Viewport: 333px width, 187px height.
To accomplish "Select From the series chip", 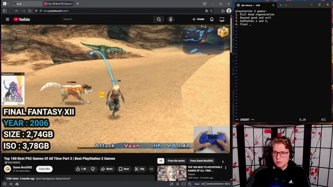I will (x=176, y=161).
